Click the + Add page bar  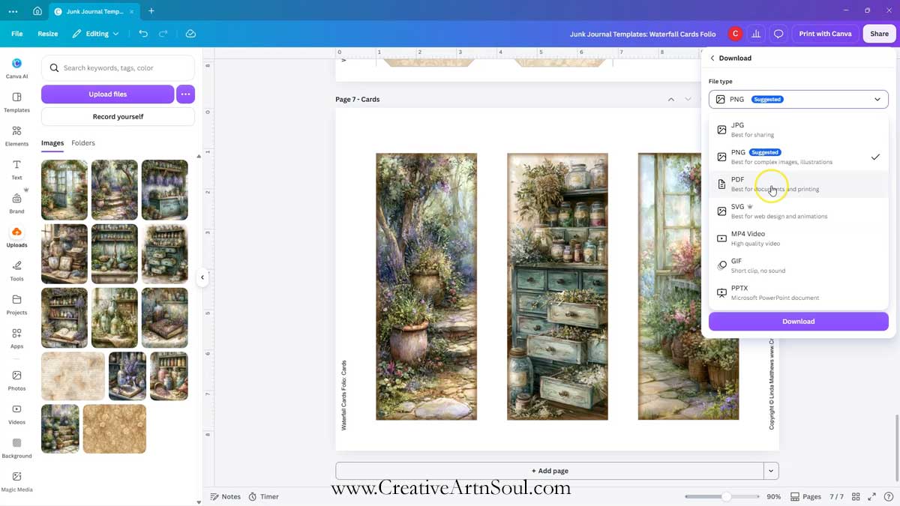tap(549, 471)
